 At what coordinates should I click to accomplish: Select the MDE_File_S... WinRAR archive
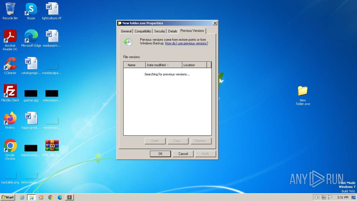point(52,148)
